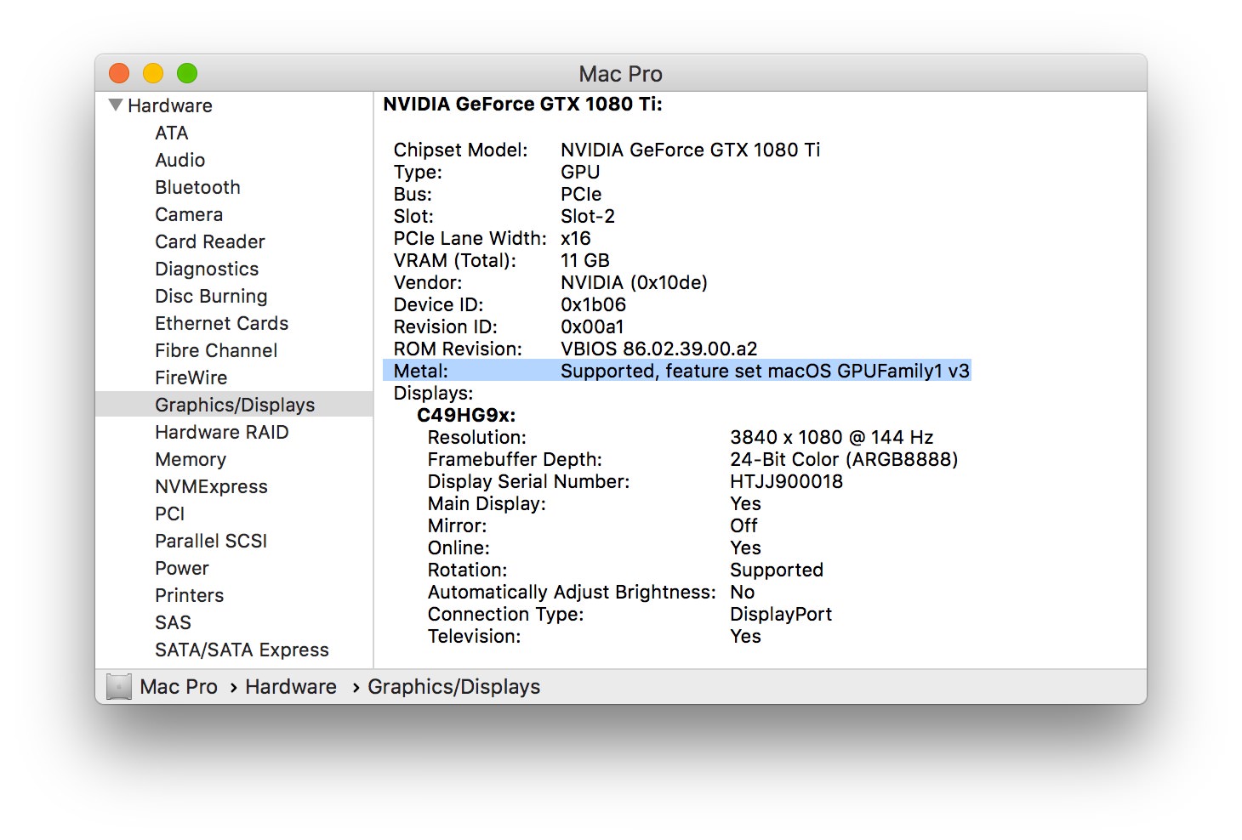Viewport: 1242px width, 840px height.
Task: Select the highlighted Metal support row
Action: 677,371
